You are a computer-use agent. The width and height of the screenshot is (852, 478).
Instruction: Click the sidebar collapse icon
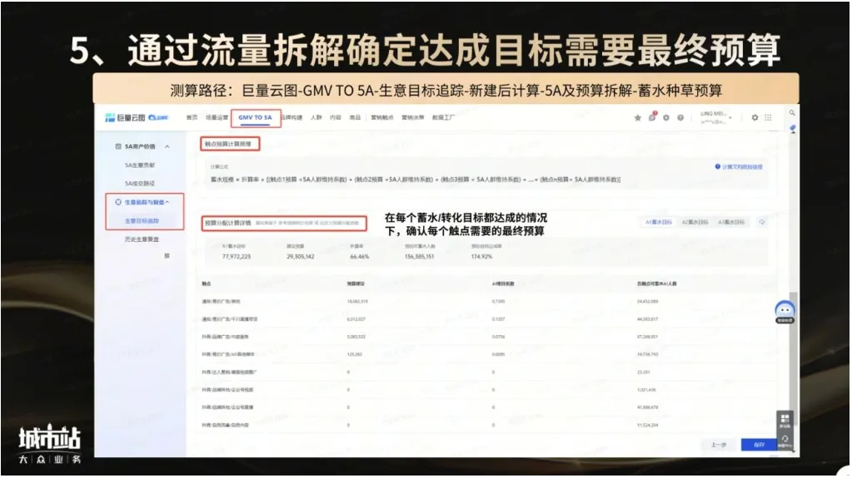(167, 255)
